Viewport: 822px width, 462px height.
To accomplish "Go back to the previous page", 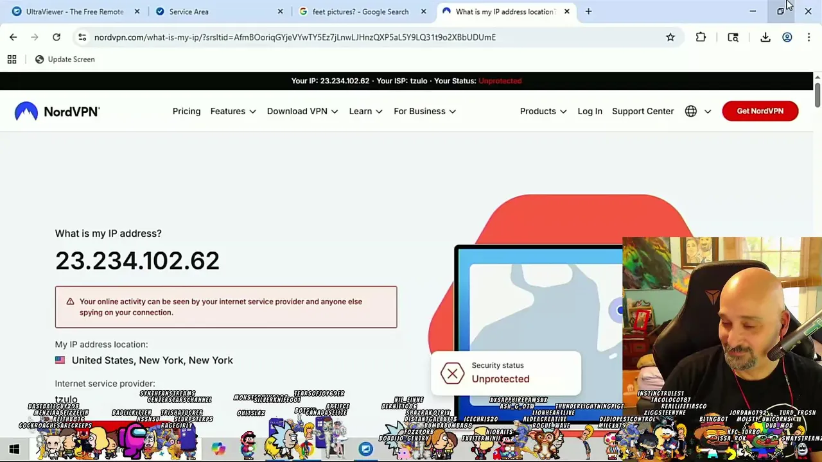I will [13, 37].
